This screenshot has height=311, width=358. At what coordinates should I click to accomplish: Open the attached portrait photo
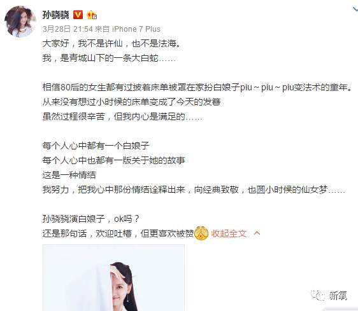(x=113, y=278)
